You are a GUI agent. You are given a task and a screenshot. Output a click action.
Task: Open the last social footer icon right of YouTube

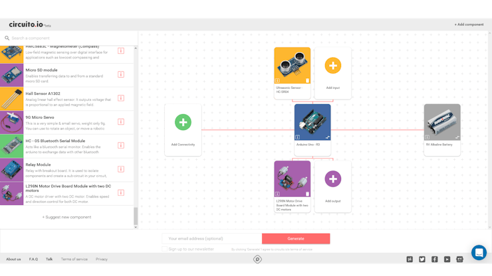click(x=459, y=259)
